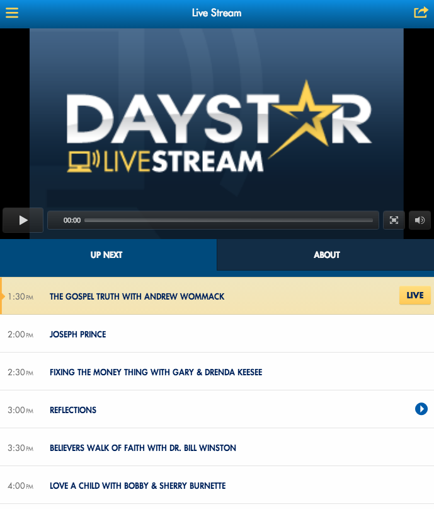434x509 pixels.
Task: Click the 1:30 PM time label
Action: 20,296
